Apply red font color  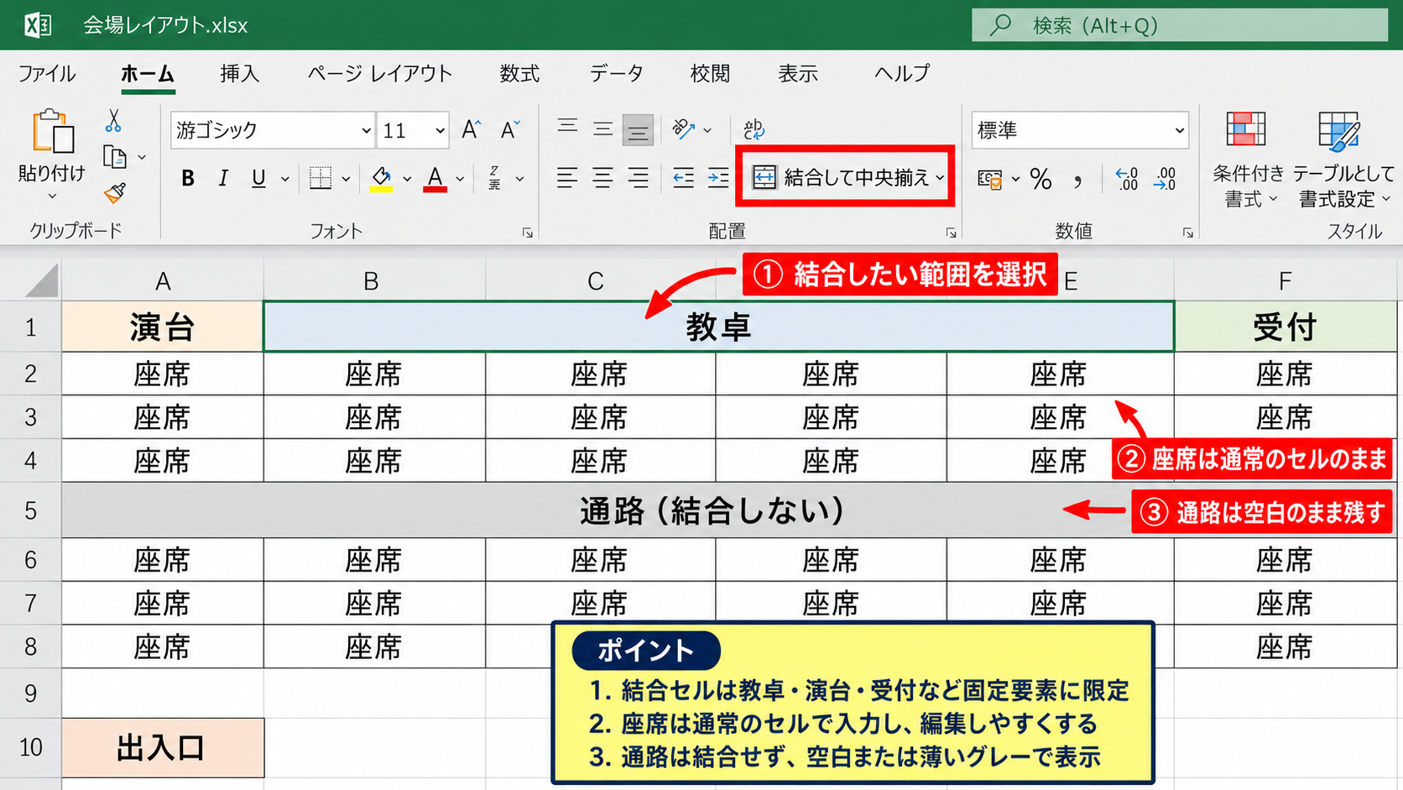pyautogui.click(x=435, y=179)
